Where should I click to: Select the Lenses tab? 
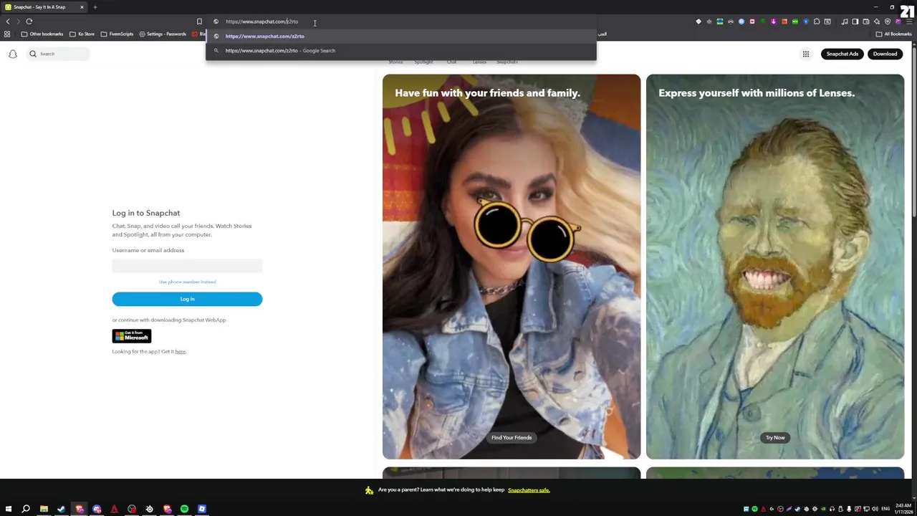pos(479,62)
